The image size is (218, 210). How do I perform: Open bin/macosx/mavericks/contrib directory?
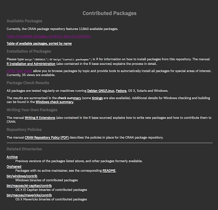tap(29, 195)
